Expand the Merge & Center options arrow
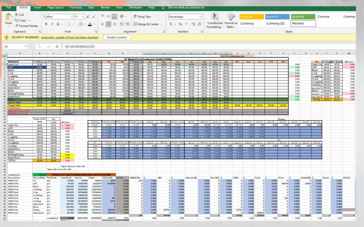Viewport: 364px width, 227px height. click(162, 24)
